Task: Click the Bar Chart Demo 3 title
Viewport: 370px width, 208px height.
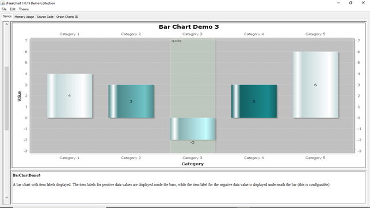Action: [x=189, y=27]
